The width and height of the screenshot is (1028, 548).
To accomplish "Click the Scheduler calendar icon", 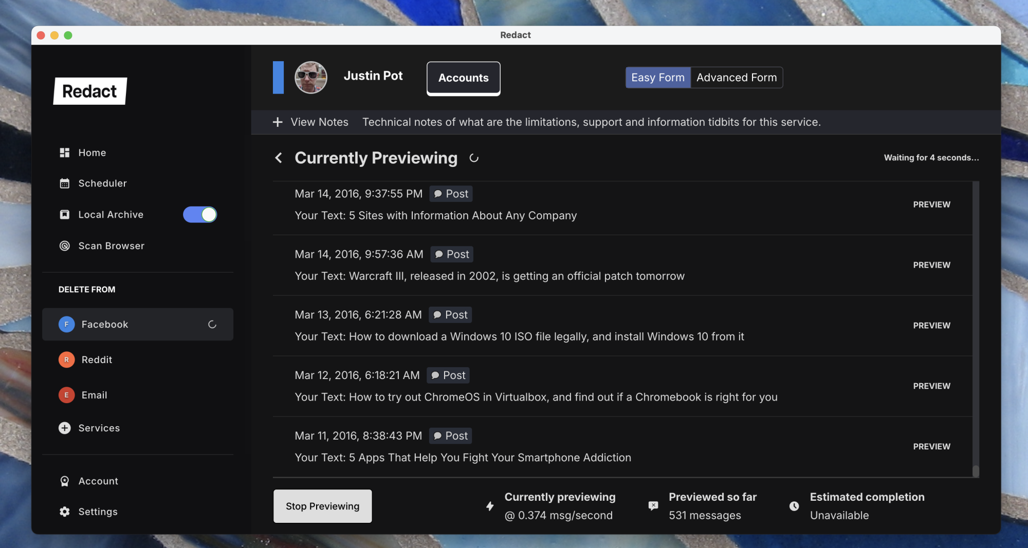I will [x=64, y=183].
